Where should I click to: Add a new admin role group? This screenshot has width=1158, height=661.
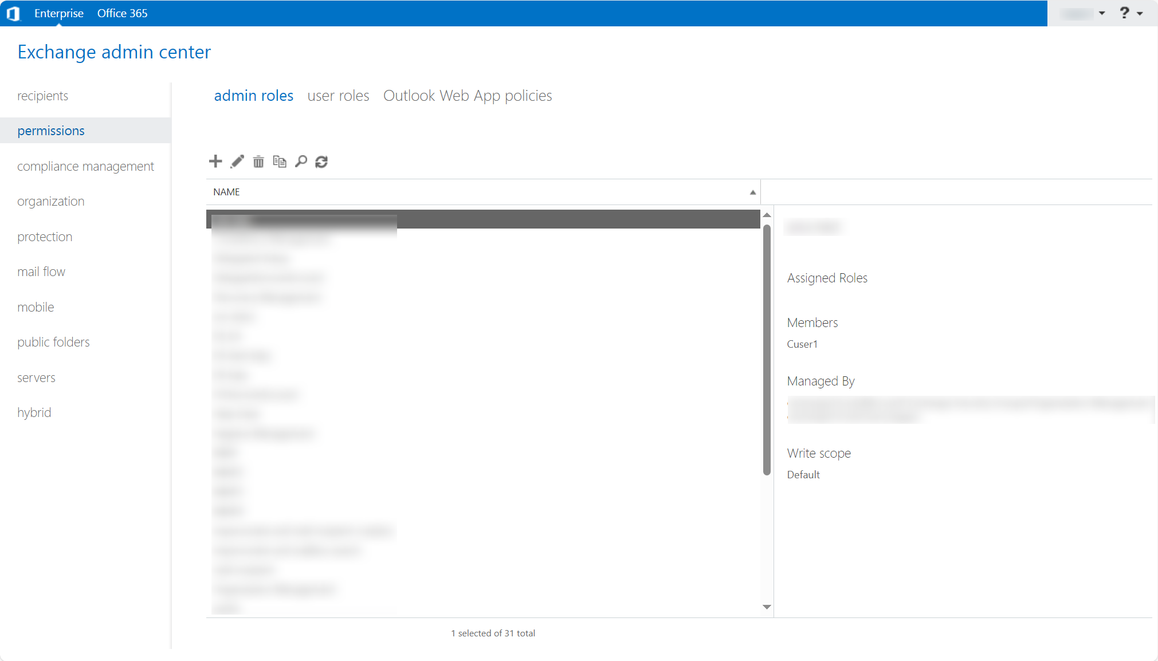click(x=215, y=161)
